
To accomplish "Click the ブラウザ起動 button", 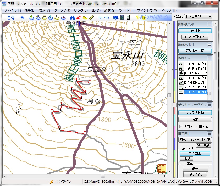I will tap(195, 112).
